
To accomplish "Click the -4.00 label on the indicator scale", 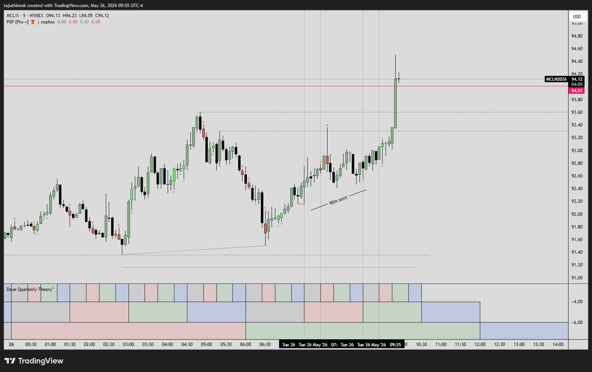I will (577, 302).
